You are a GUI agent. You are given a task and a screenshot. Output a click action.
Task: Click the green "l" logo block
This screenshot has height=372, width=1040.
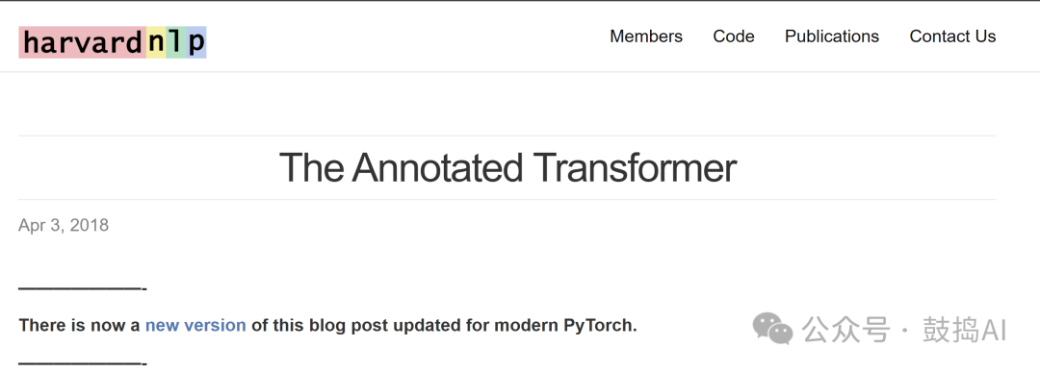[176, 42]
